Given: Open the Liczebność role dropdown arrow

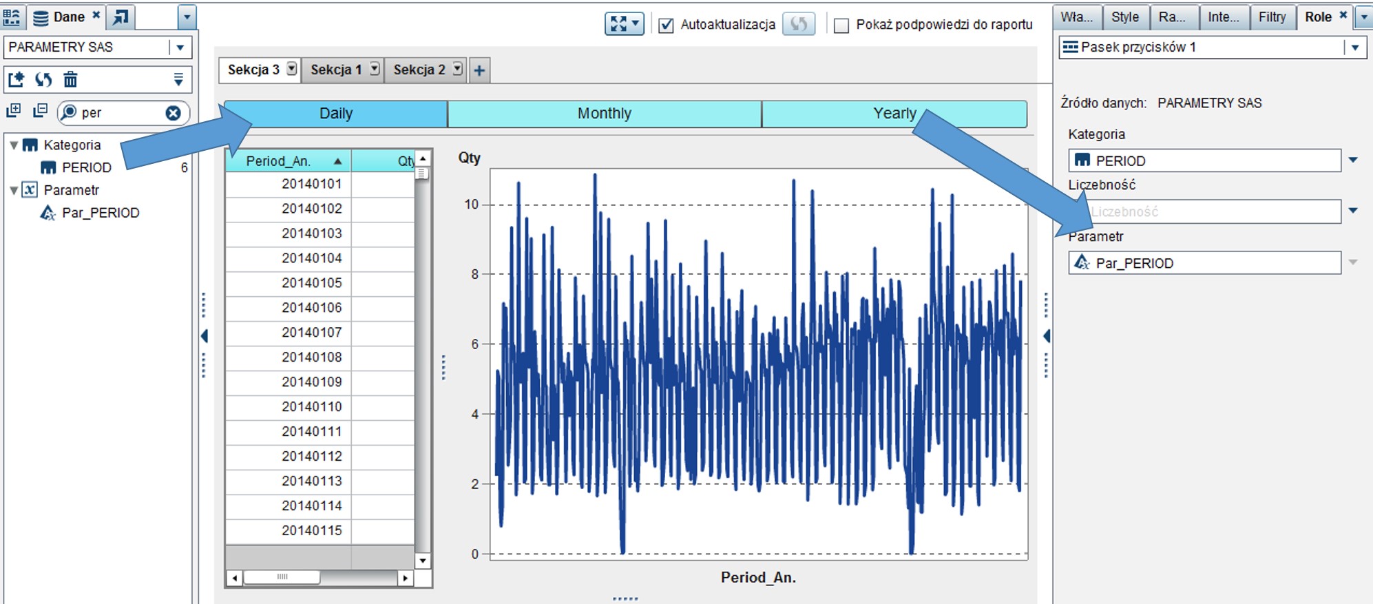Looking at the screenshot, I should click(1353, 211).
